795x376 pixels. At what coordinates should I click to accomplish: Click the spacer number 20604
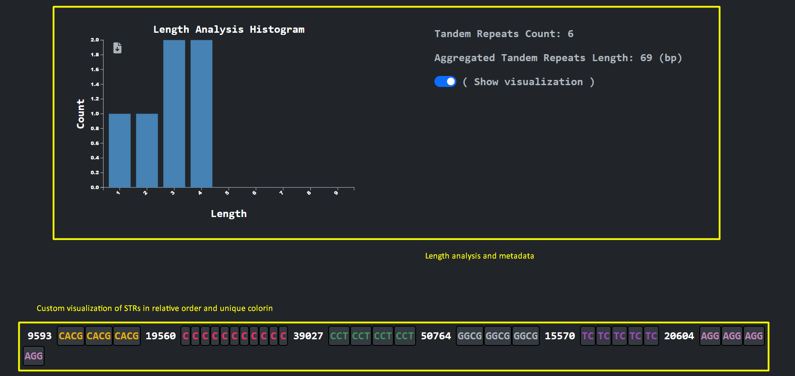(679, 336)
